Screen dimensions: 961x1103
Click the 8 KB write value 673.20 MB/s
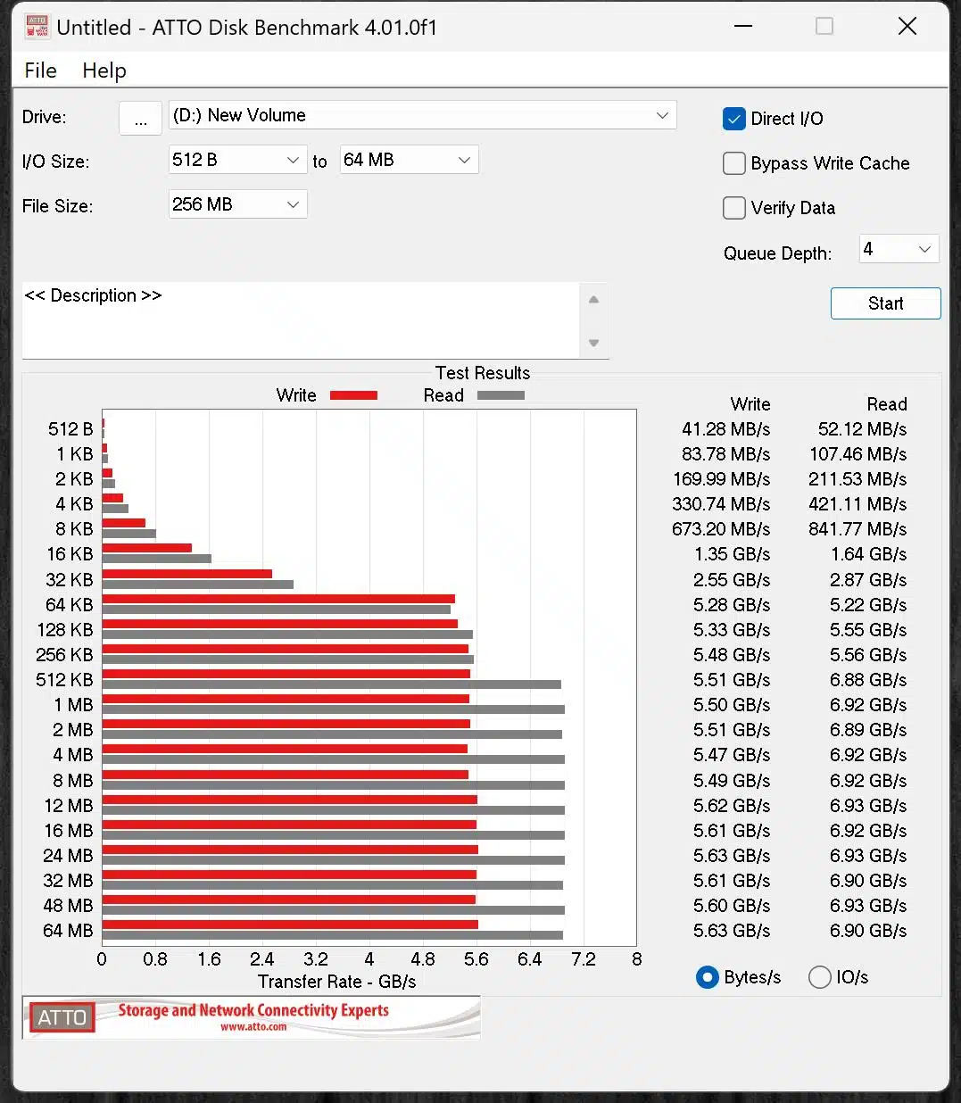[x=721, y=529]
